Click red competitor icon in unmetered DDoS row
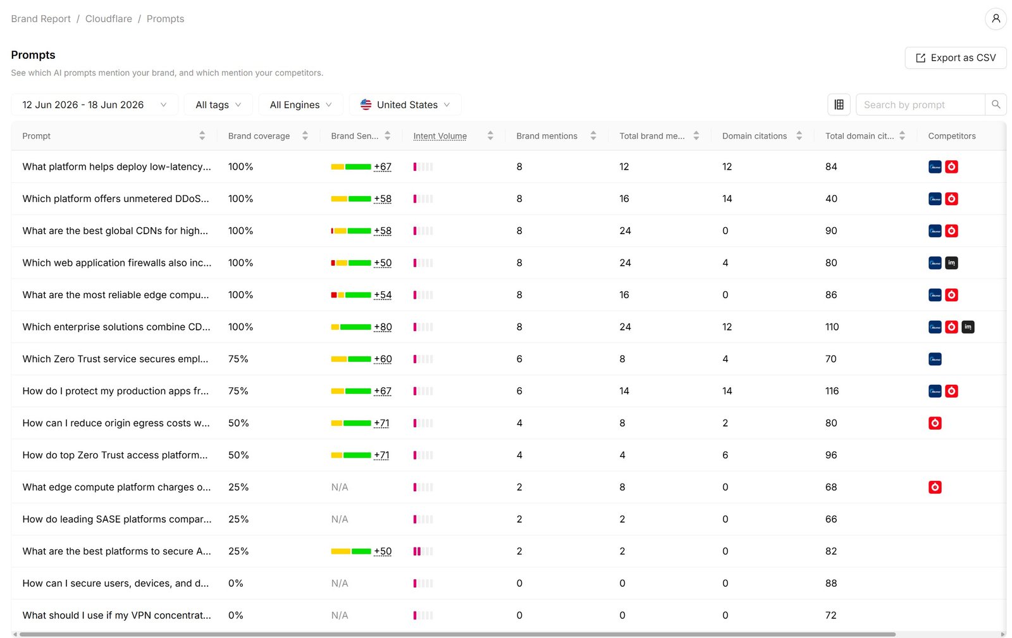Viewport: 1012px width, 638px height. [951, 199]
